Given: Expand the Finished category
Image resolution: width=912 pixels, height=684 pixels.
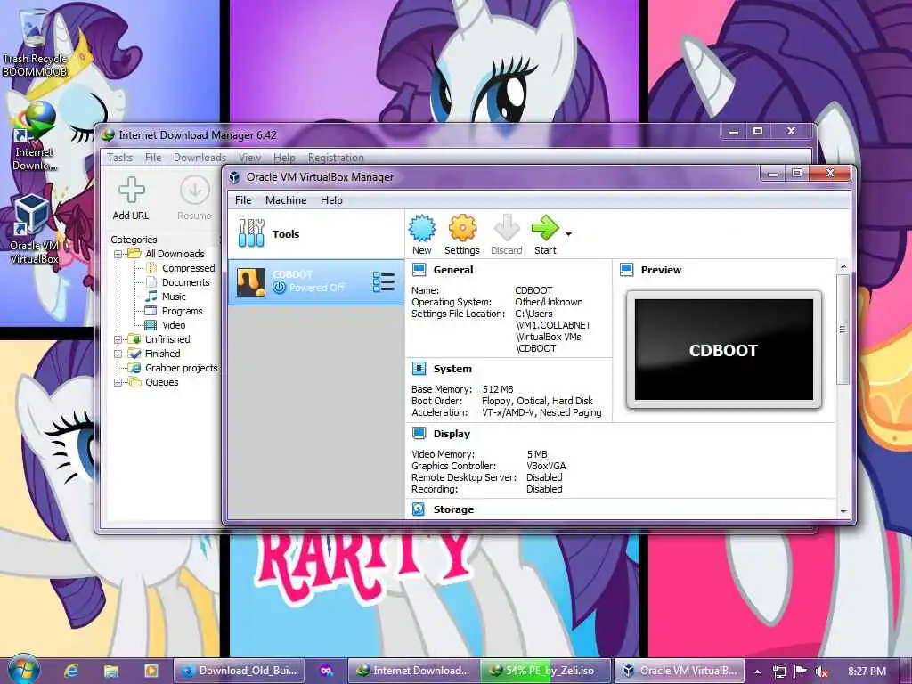Looking at the screenshot, I should pyautogui.click(x=118, y=354).
